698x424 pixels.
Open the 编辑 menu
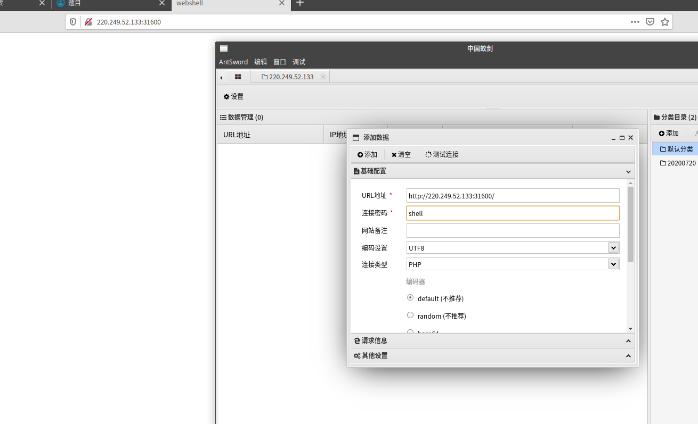click(x=261, y=62)
